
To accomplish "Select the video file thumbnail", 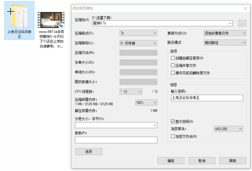I will (x=51, y=20).
